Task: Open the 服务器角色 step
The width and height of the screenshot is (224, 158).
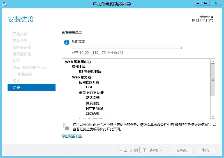Action: pyautogui.click(x=22, y=54)
